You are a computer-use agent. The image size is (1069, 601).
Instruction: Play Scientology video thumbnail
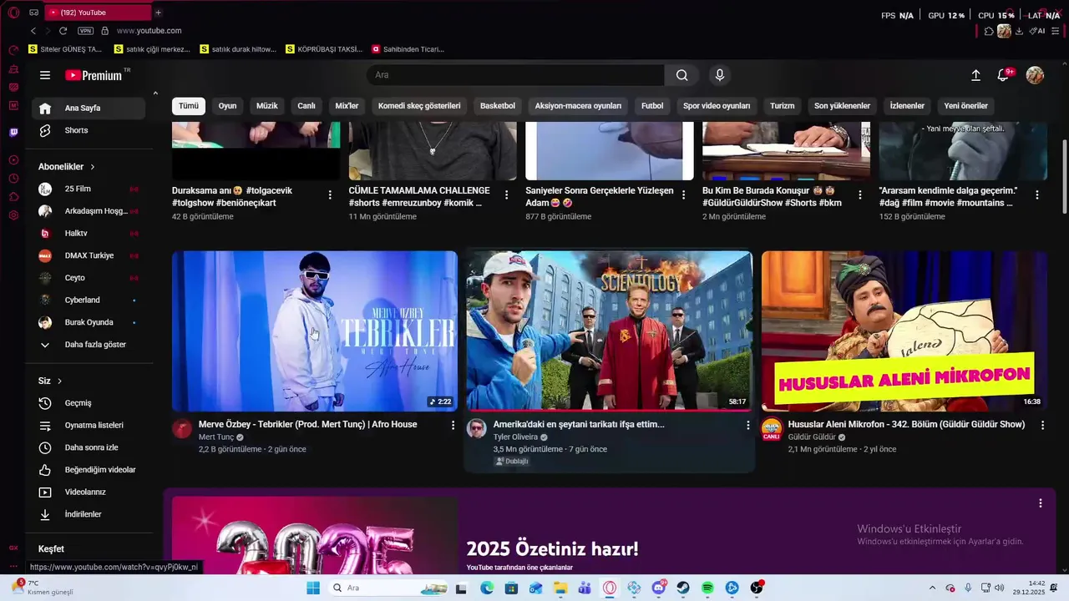(x=609, y=331)
